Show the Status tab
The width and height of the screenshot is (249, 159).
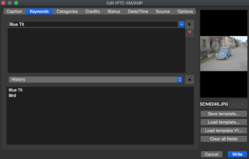pos(114,12)
